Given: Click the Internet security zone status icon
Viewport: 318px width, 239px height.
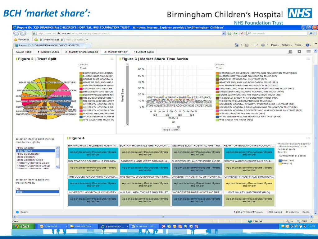Looking at the screenshot, I should coord(250,221).
